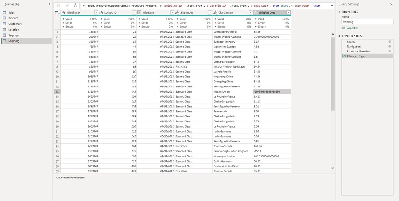The width and height of the screenshot is (399, 201).
Task: Select cell Elmhurst-United States
Action: [x=233, y=166]
